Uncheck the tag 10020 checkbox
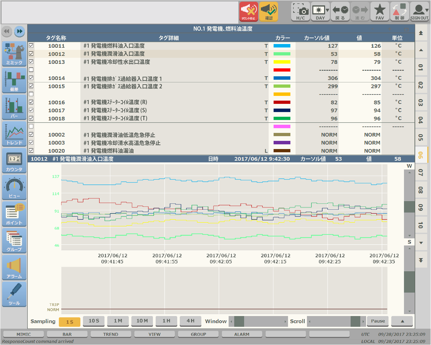Screen dimensions: 431x345 31,151
